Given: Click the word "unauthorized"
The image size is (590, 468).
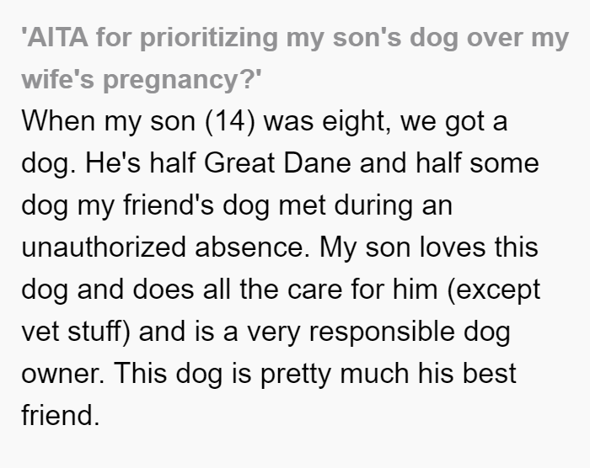Looking at the screenshot, I should pos(104,247).
